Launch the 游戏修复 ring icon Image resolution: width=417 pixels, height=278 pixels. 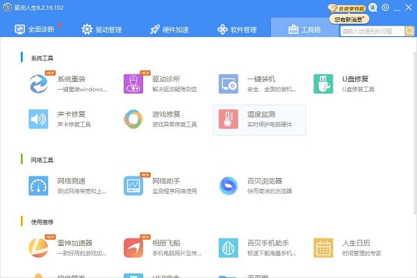133,119
